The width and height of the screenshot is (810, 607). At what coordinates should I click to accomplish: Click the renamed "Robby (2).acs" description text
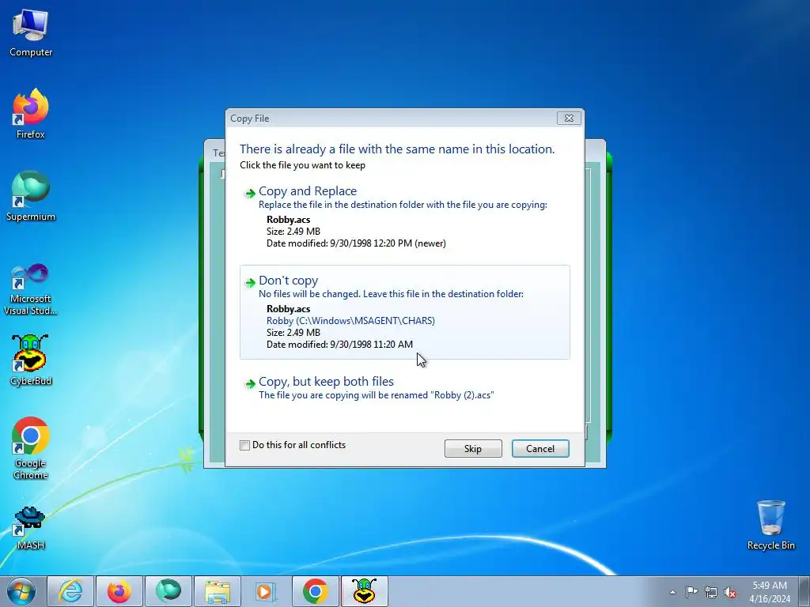point(376,395)
